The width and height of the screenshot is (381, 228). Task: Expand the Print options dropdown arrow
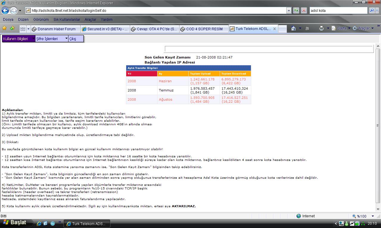click(328, 28)
